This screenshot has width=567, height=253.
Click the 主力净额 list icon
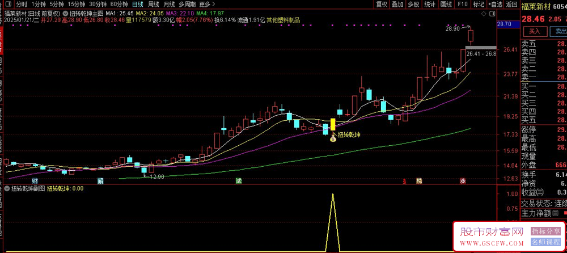(x=556, y=213)
